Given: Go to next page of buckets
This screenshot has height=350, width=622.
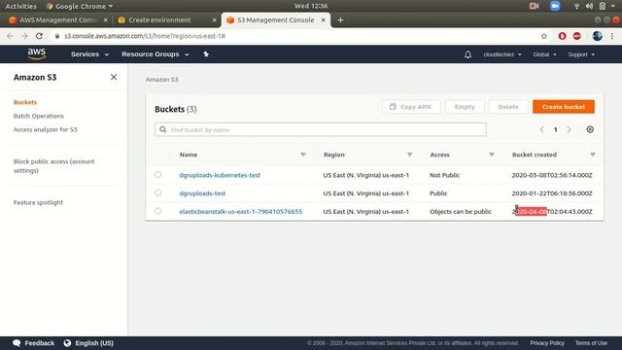Looking at the screenshot, I should click(x=569, y=129).
